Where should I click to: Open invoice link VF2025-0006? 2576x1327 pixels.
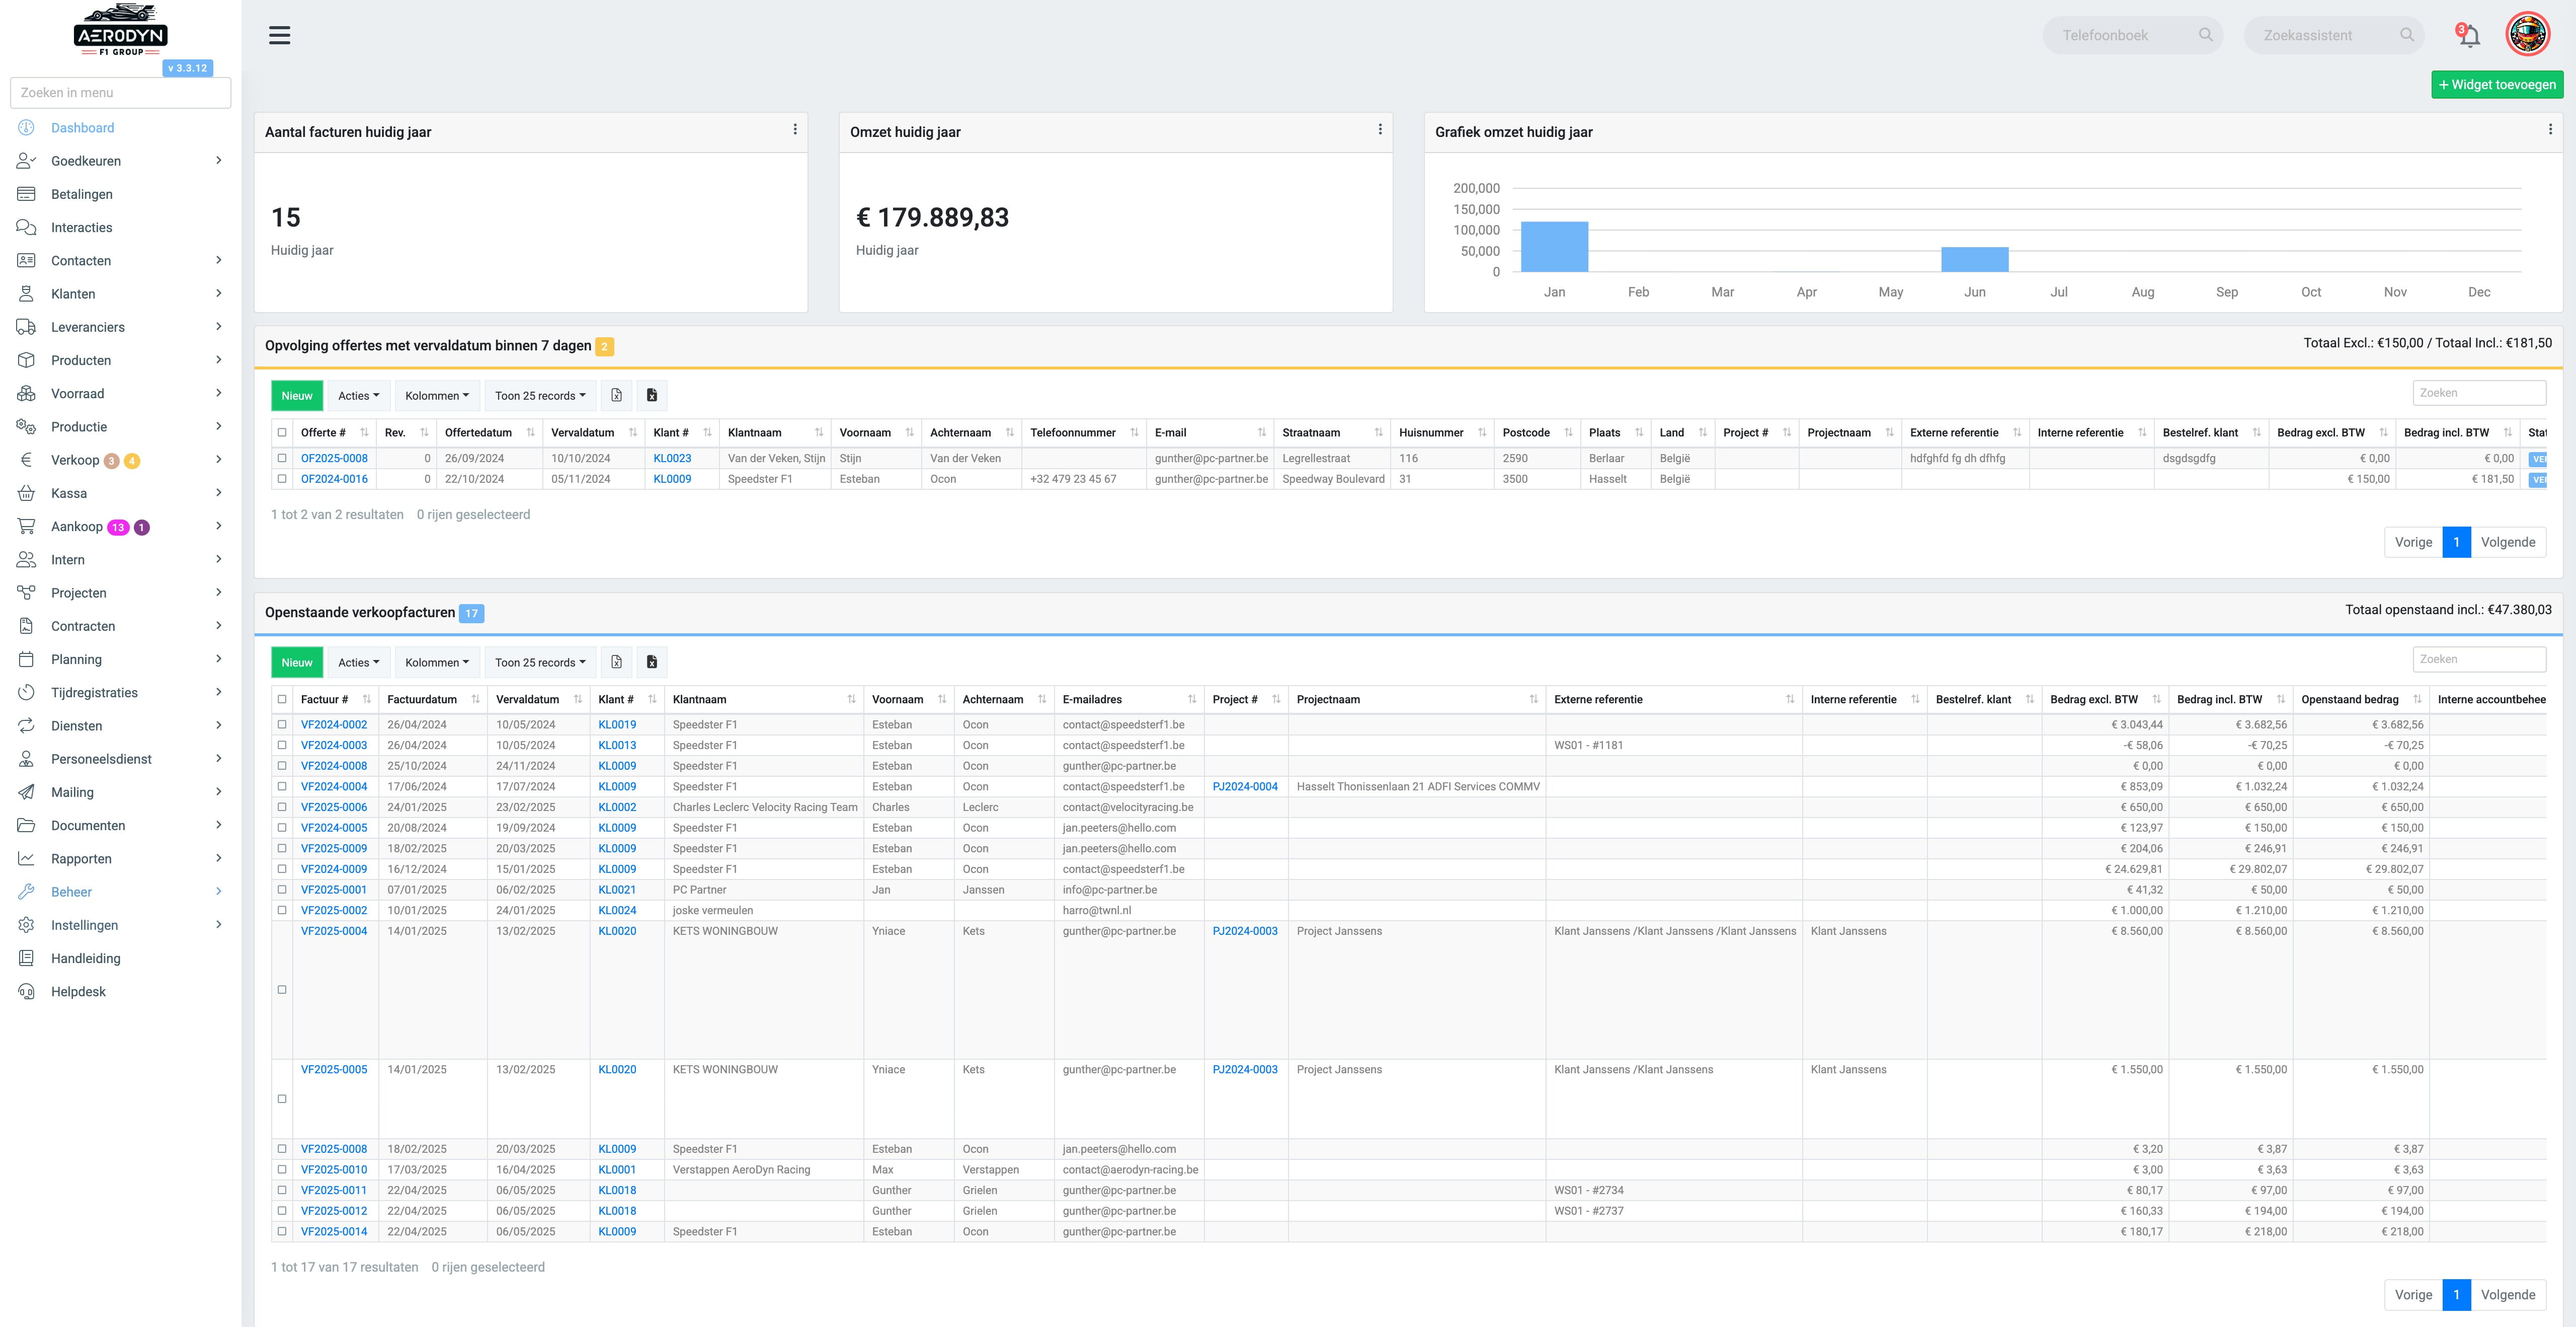(334, 806)
